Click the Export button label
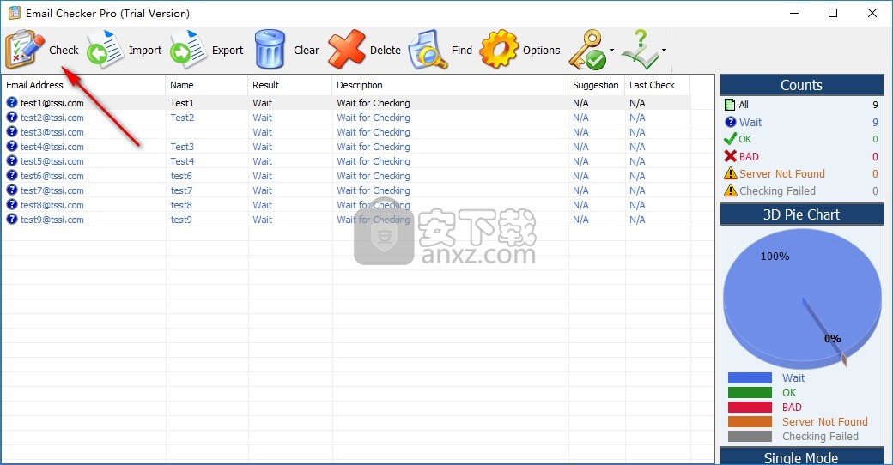This screenshot has width=893, height=465. 228,50
